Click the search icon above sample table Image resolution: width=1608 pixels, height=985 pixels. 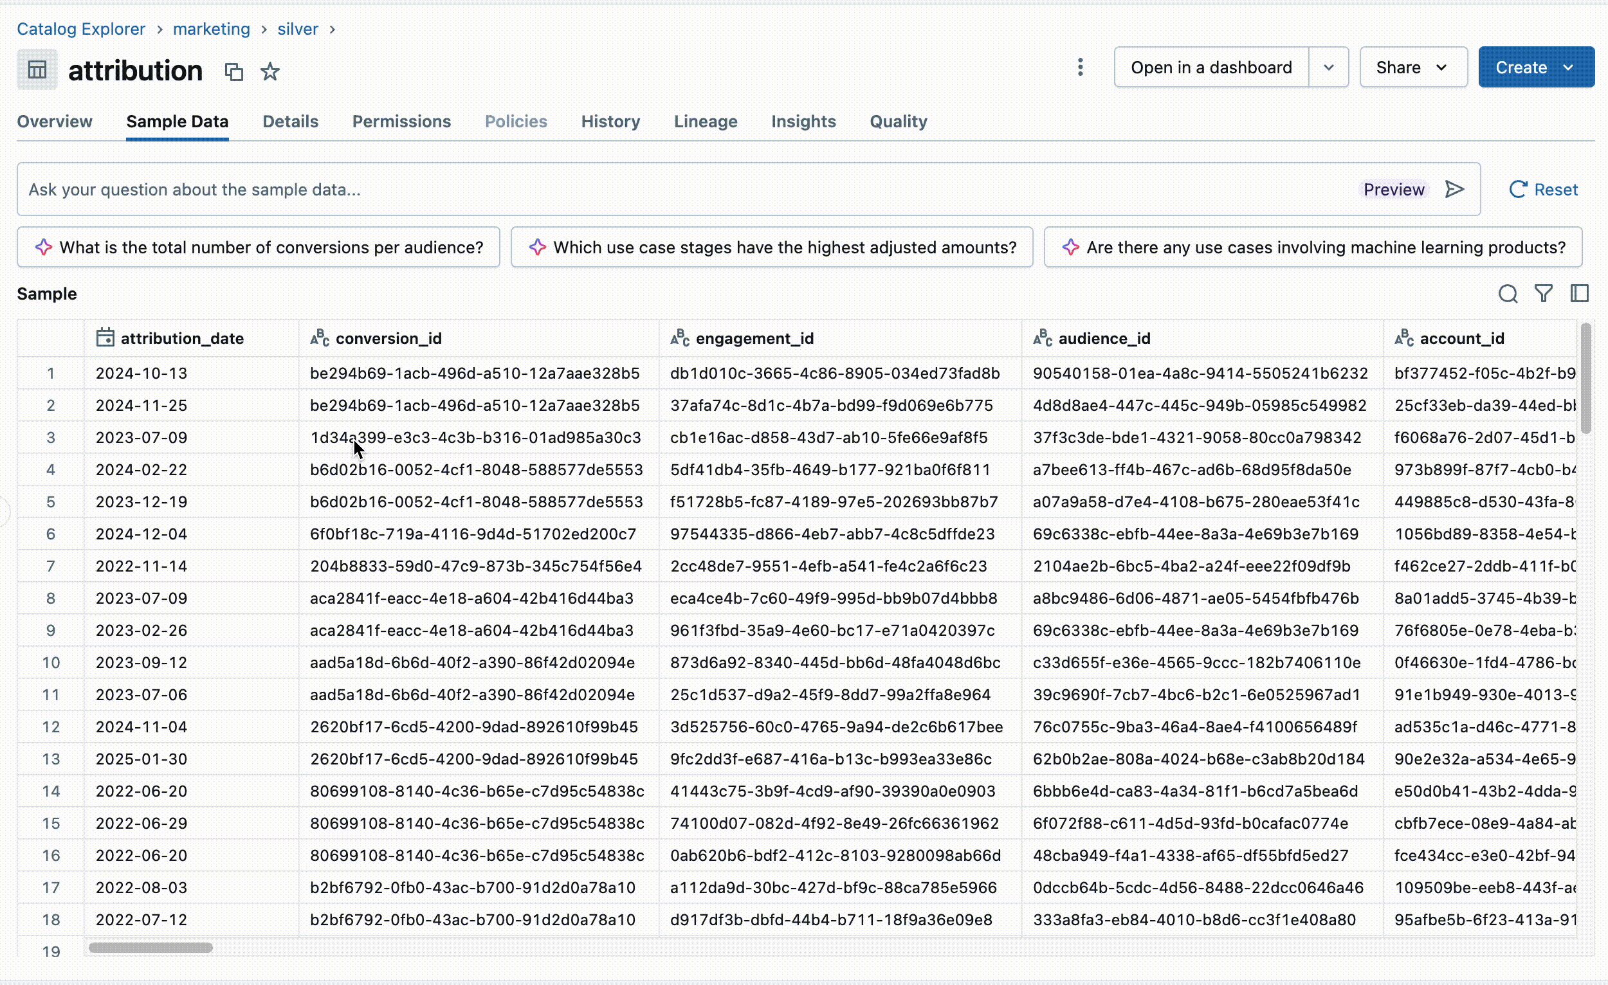point(1508,294)
